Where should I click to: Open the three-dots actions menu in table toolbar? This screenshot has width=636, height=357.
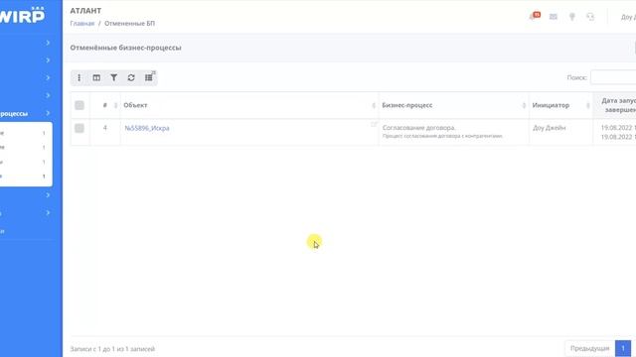pyautogui.click(x=79, y=77)
